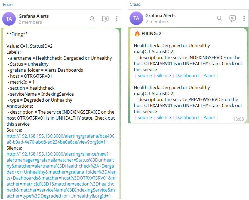Viewport: 249px width, 200px height.
Task: Open the Grafana Alerts title in the left chat
Action: [33, 16]
